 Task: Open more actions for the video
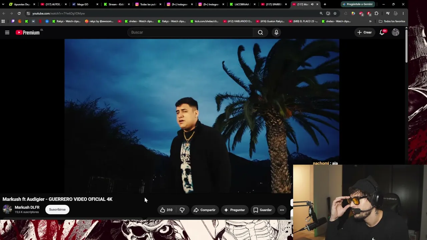[x=282, y=210]
